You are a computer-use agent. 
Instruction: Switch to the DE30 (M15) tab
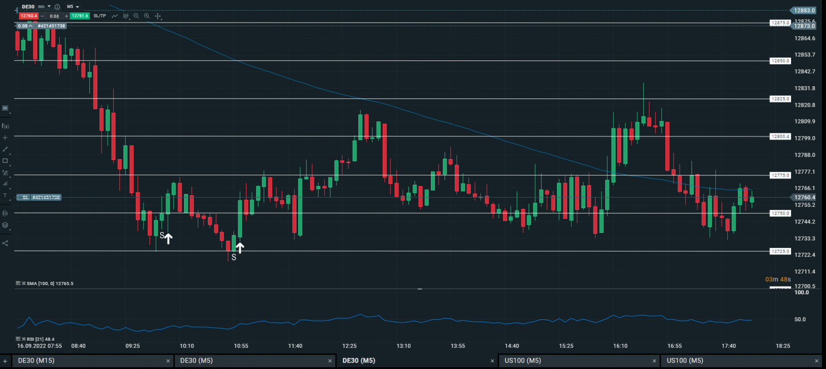point(92,361)
